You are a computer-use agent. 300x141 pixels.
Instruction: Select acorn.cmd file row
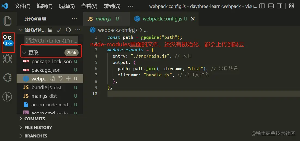[x=50, y=112]
